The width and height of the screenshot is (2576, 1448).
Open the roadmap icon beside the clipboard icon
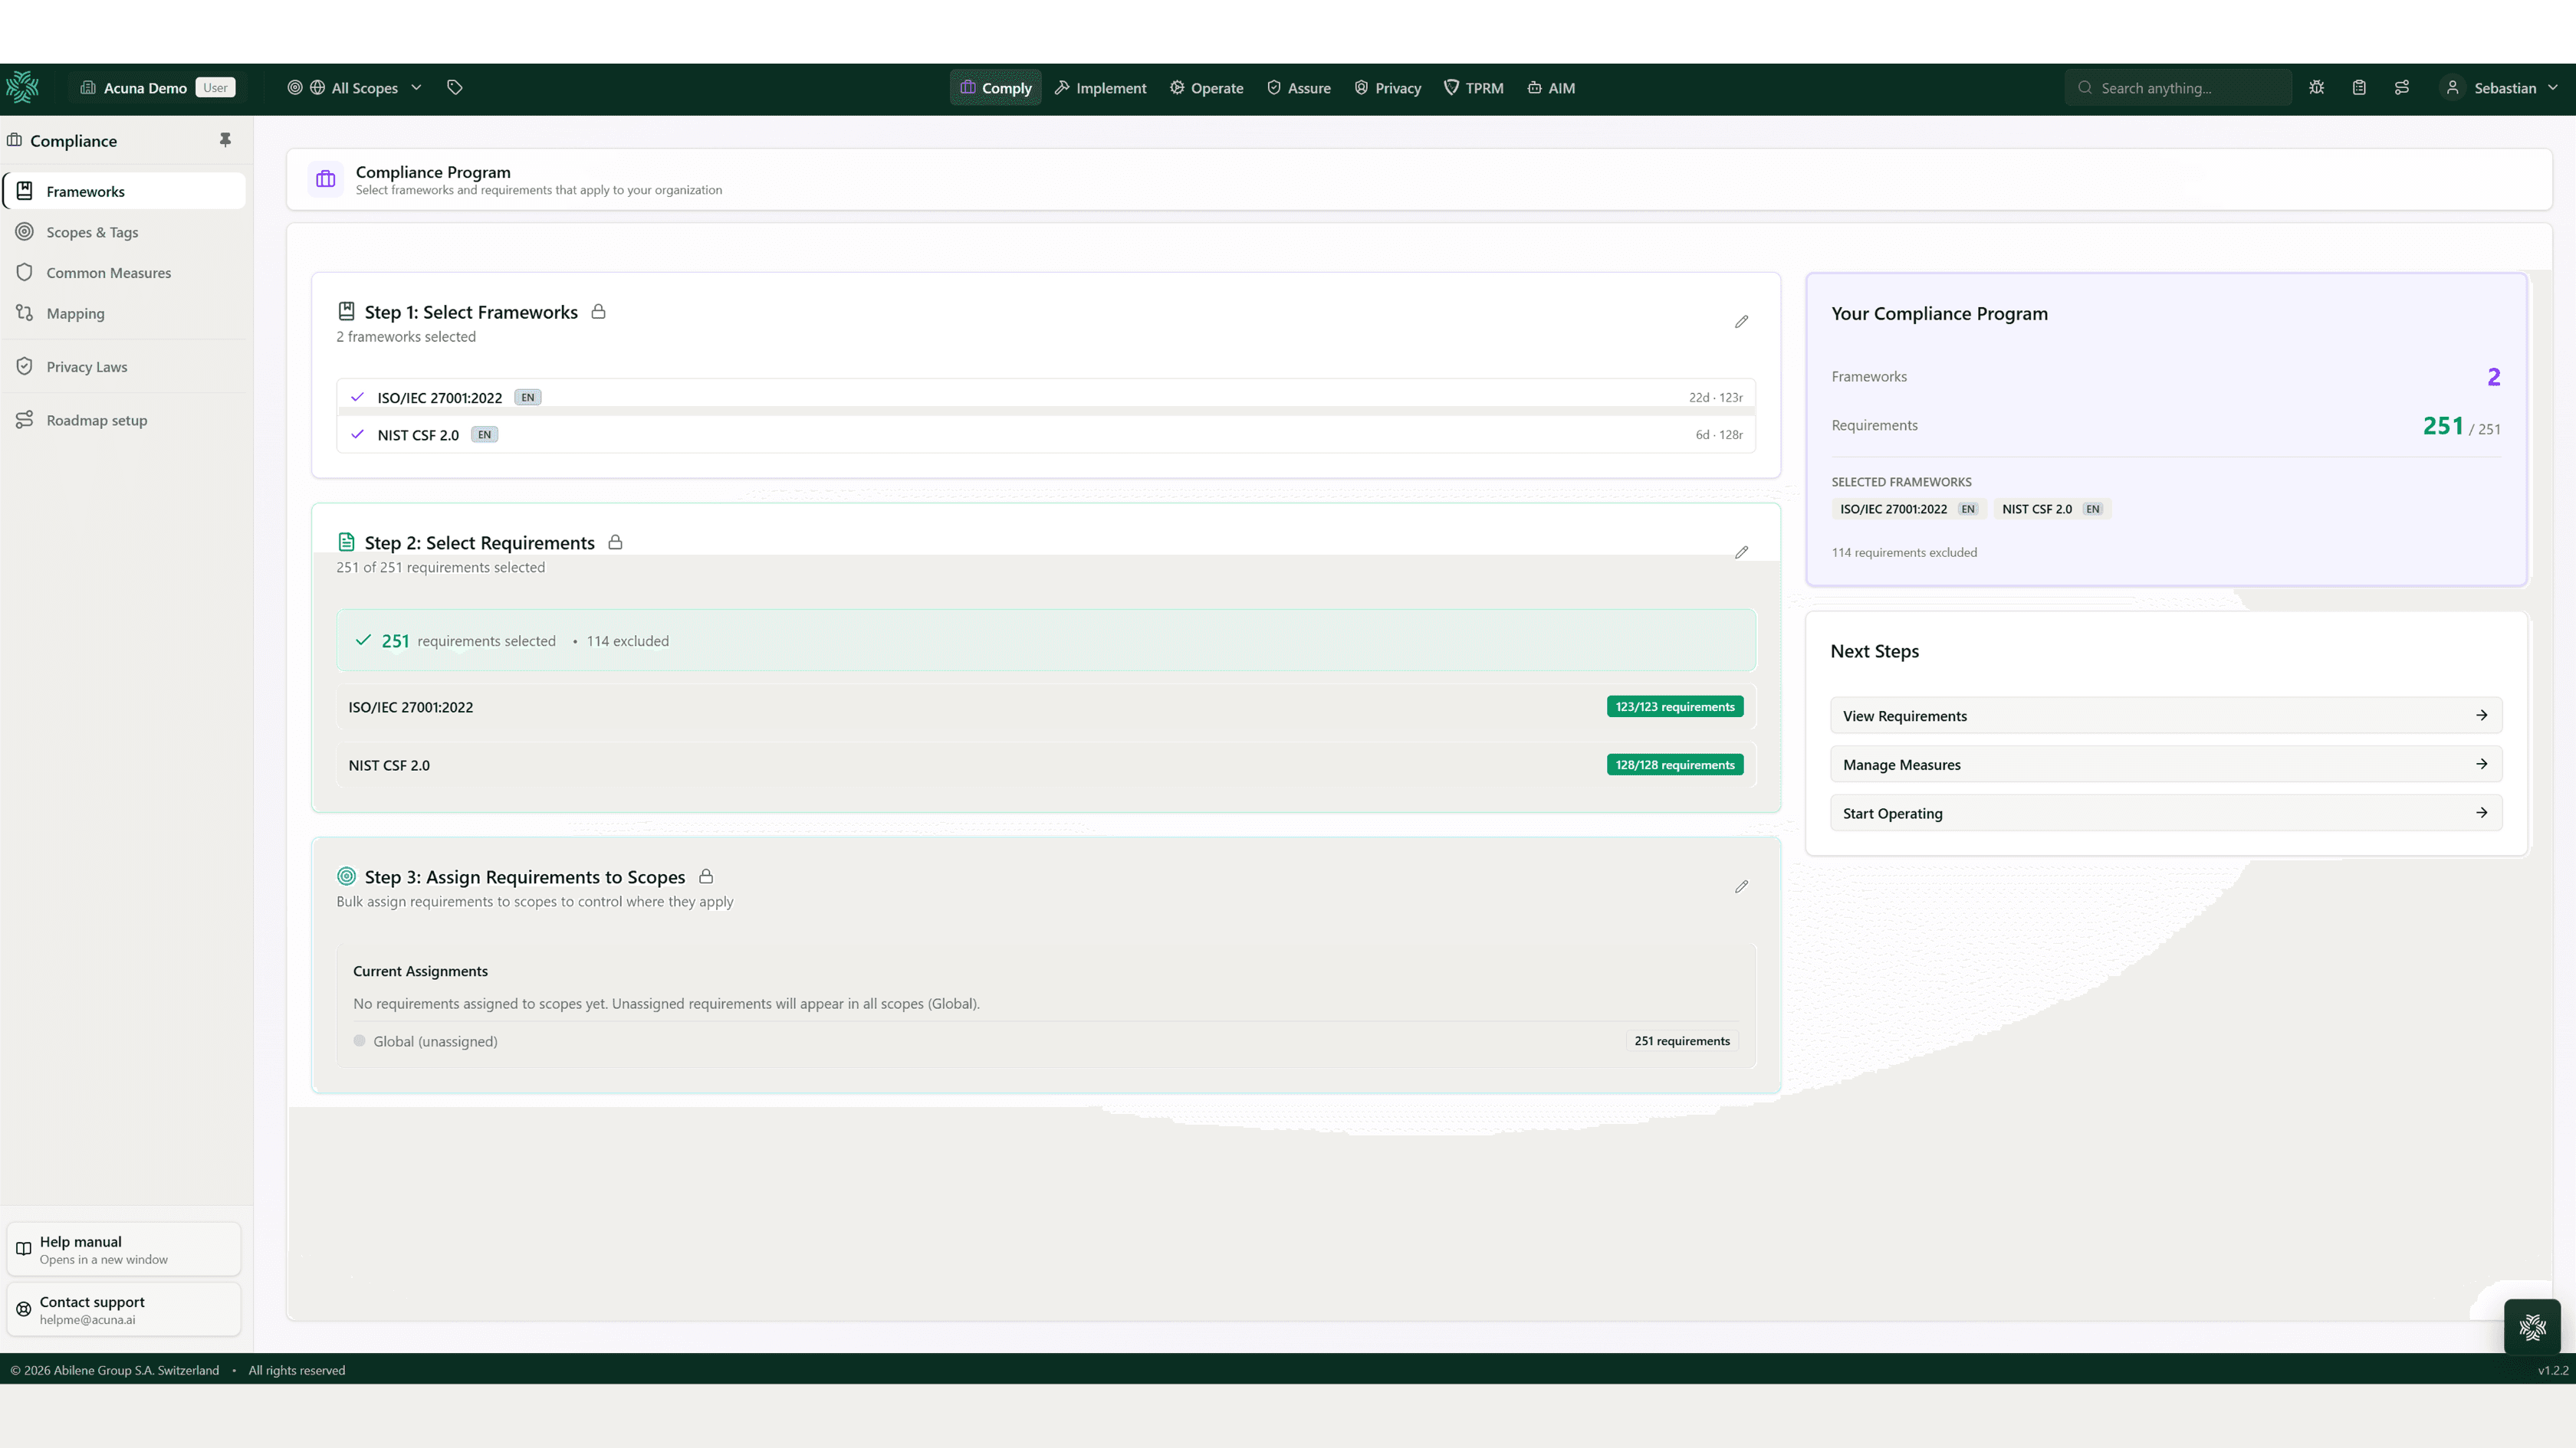tap(2402, 88)
